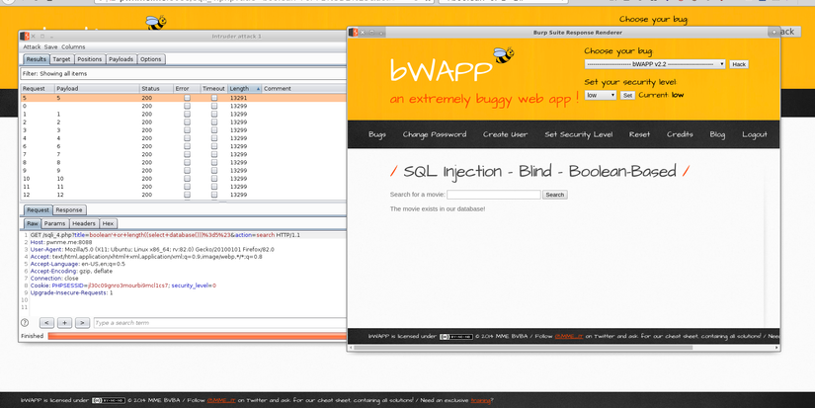Open Blog navigation link
Viewport: 815px width, 408px height.
click(717, 134)
